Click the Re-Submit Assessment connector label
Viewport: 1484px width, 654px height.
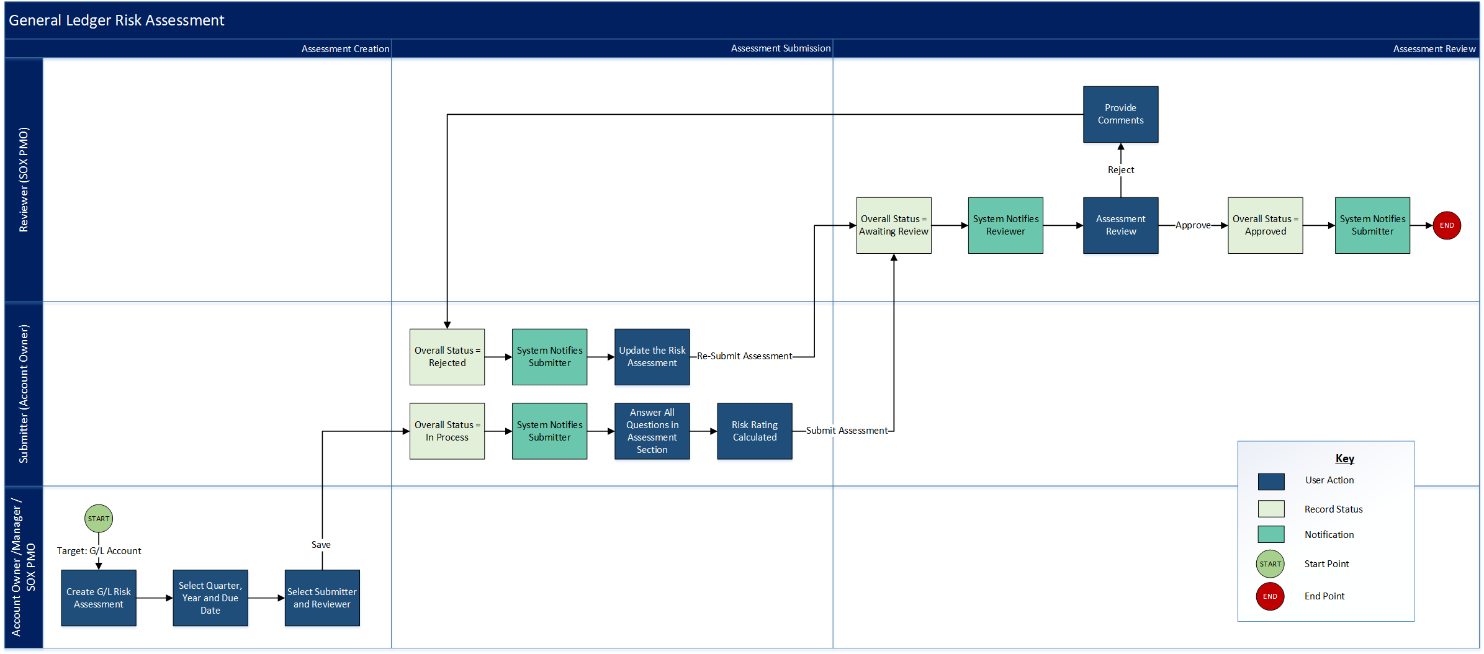pos(744,356)
